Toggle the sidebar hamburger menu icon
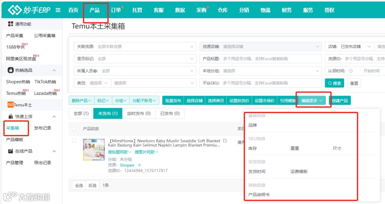Image resolution: width=385 pixels, height=204 pixels. [x=58, y=10]
